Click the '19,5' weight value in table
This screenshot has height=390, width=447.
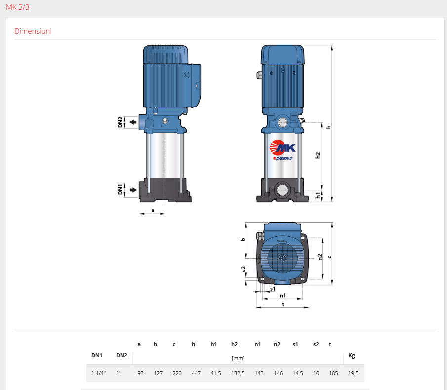[353, 373]
